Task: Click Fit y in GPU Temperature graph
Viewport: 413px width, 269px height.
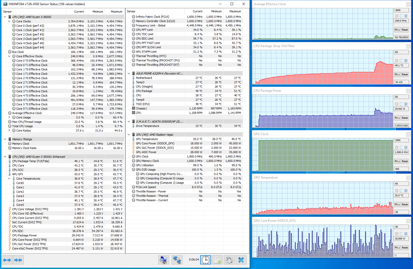Action: pos(397,205)
